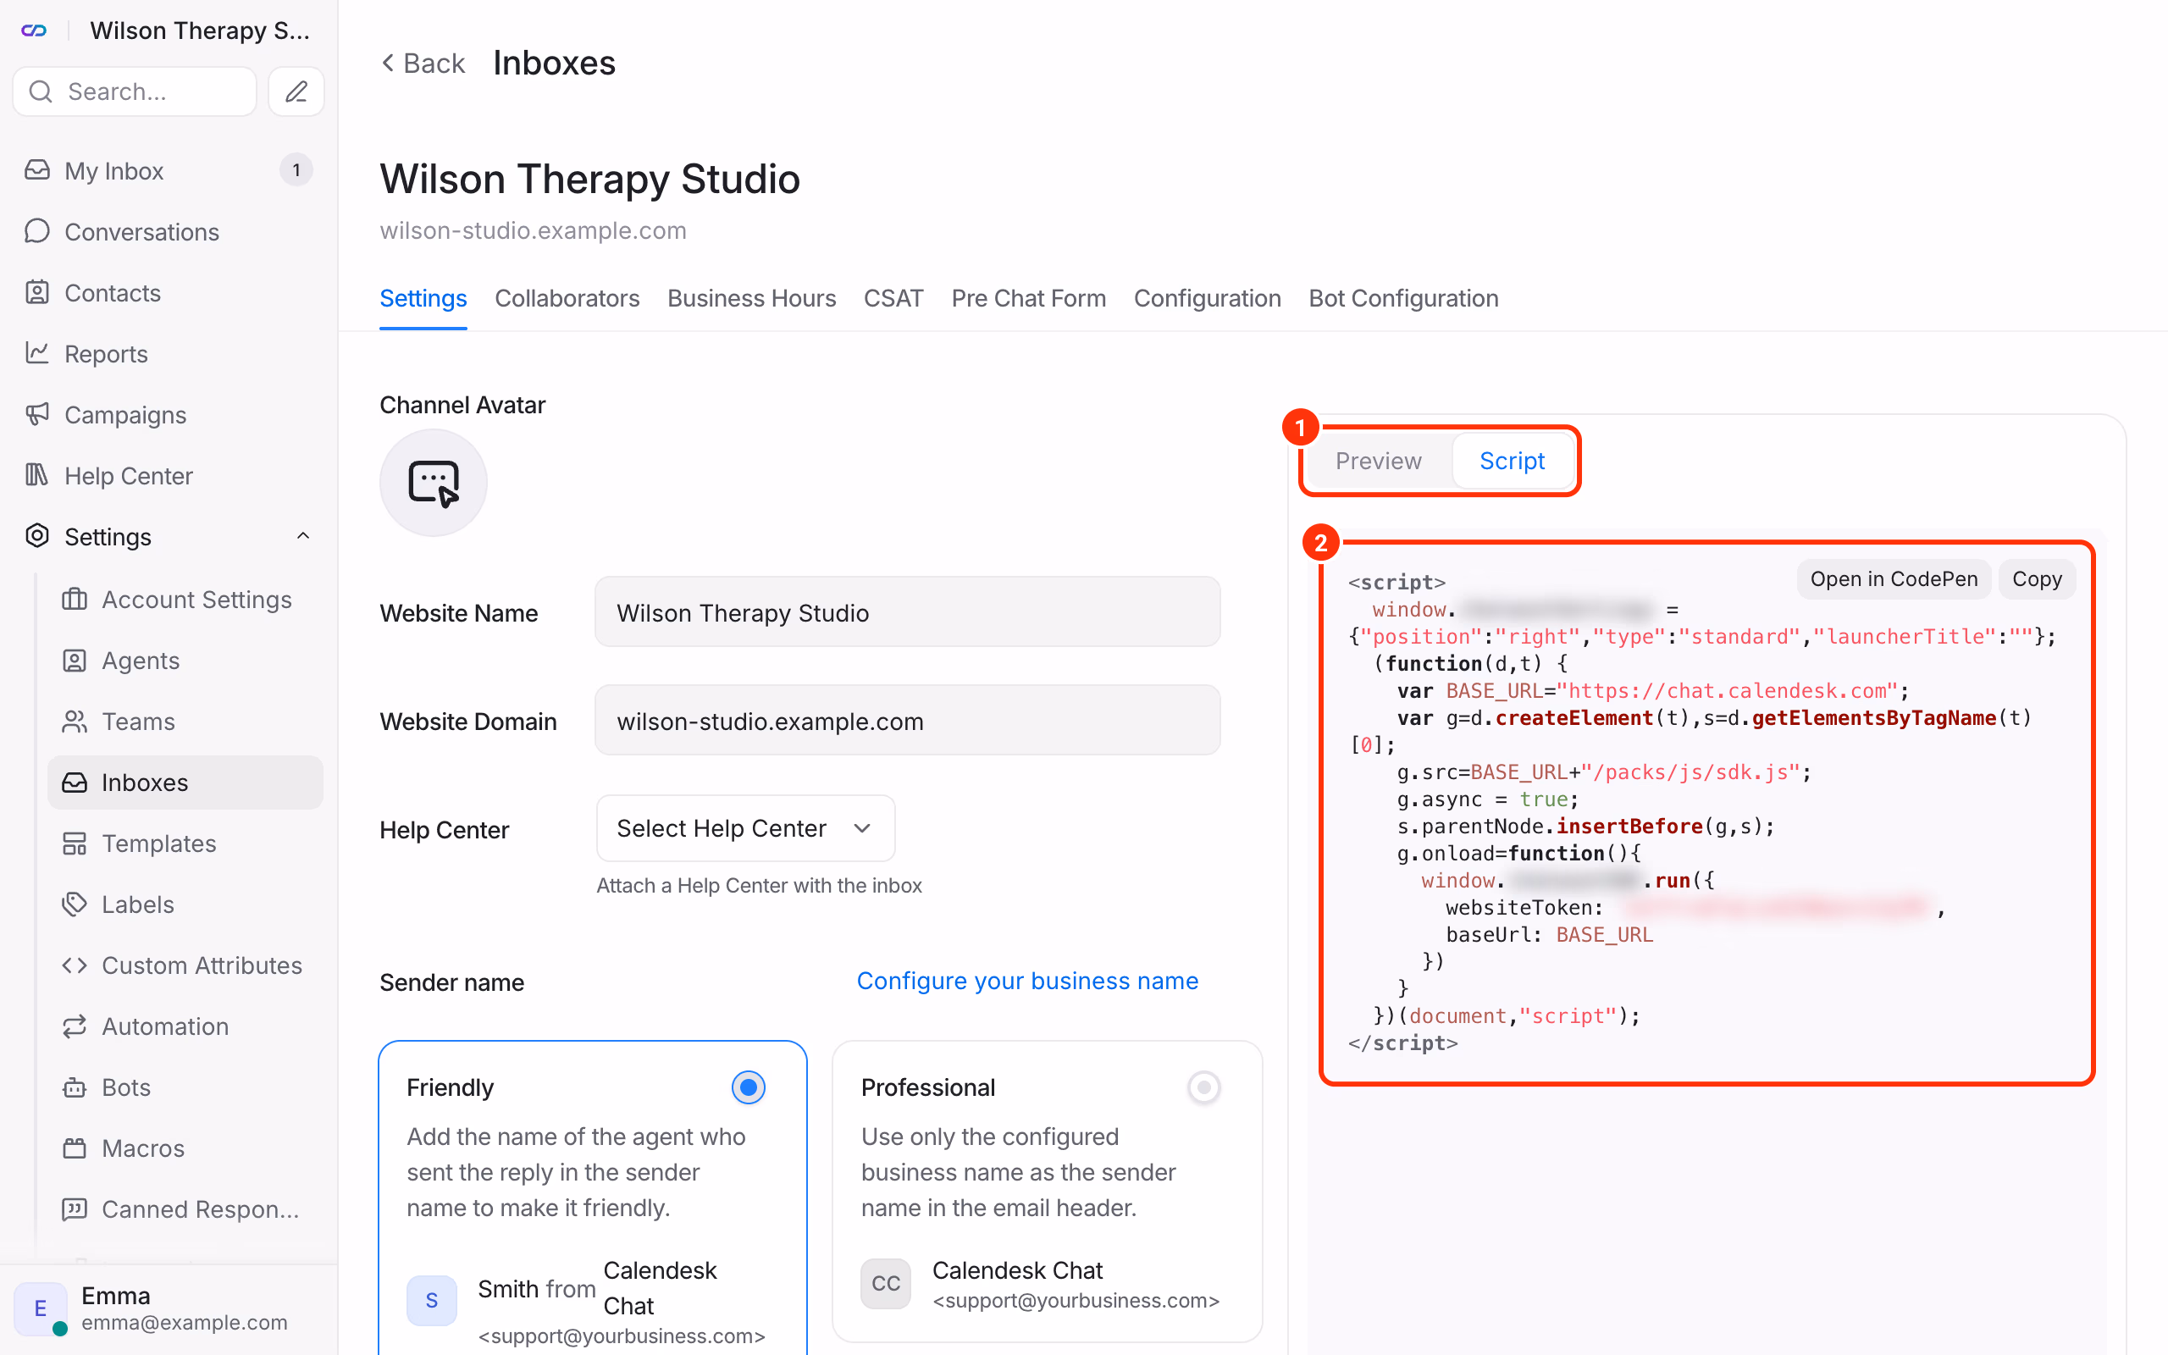Select the Script tab
2168x1355 pixels.
tap(1512, 461)
